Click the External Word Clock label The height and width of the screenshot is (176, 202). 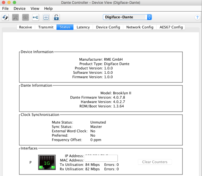[x=70, y=131]
